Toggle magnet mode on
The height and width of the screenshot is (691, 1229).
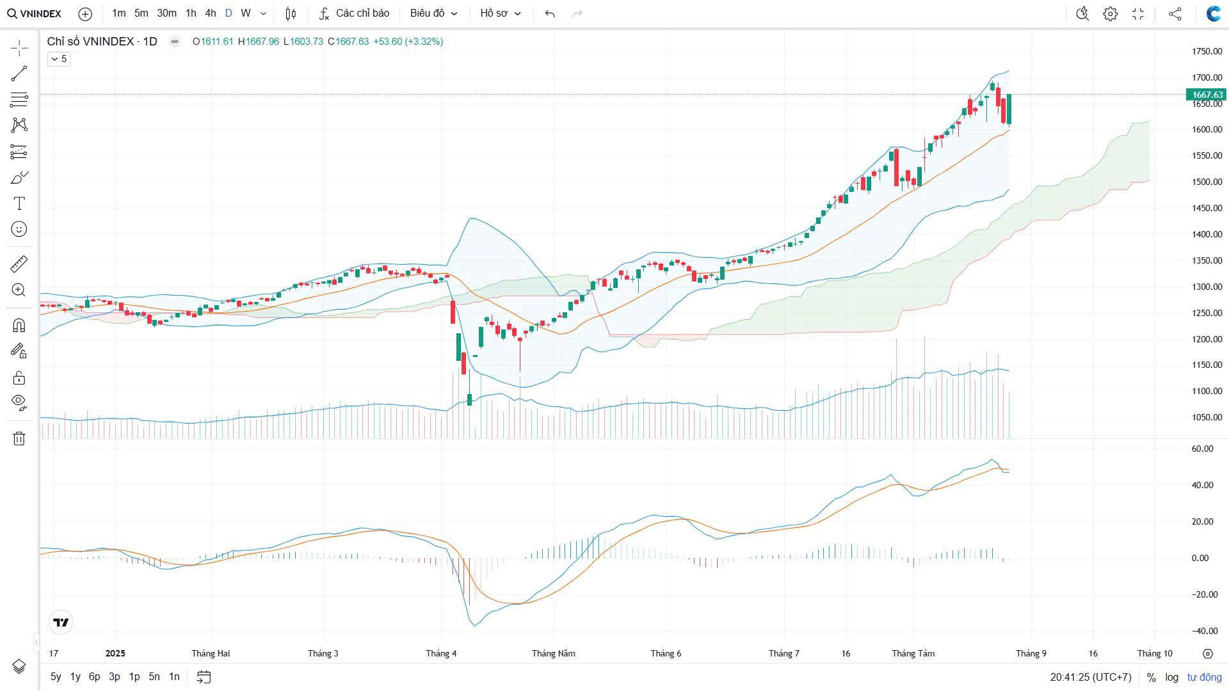(x=19, y=325)
